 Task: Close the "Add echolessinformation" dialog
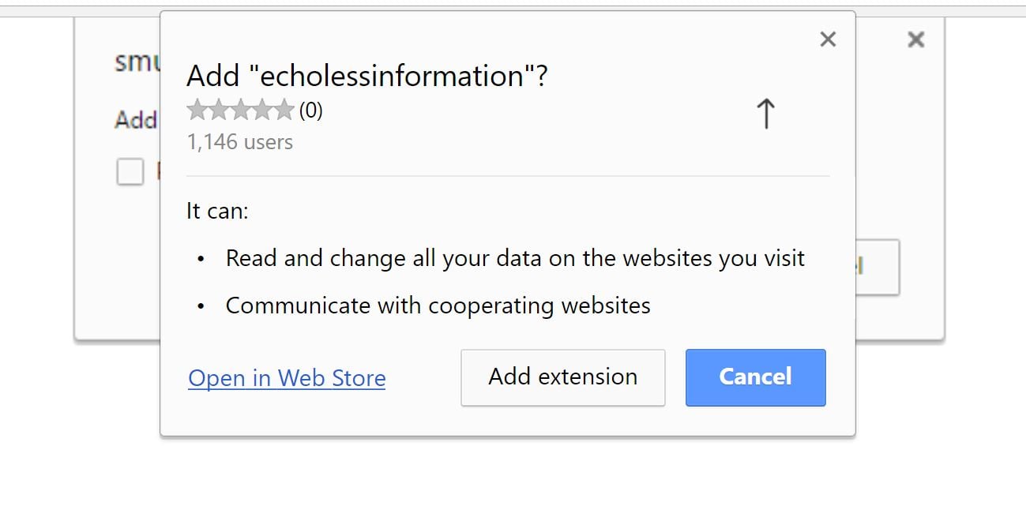pyautogui.click(x=828, y=39)
